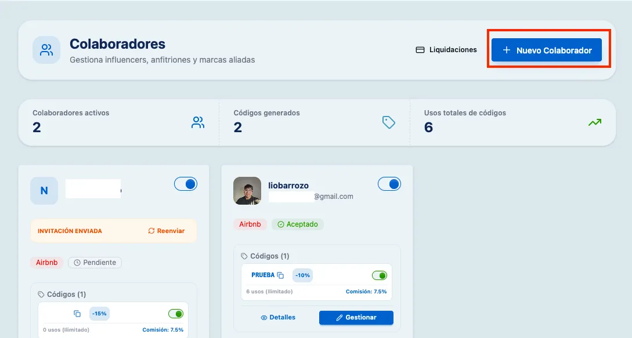Click the Códigos (1) header under liobarrozo
Screen dimensions: 632x338
coord(265,256)
